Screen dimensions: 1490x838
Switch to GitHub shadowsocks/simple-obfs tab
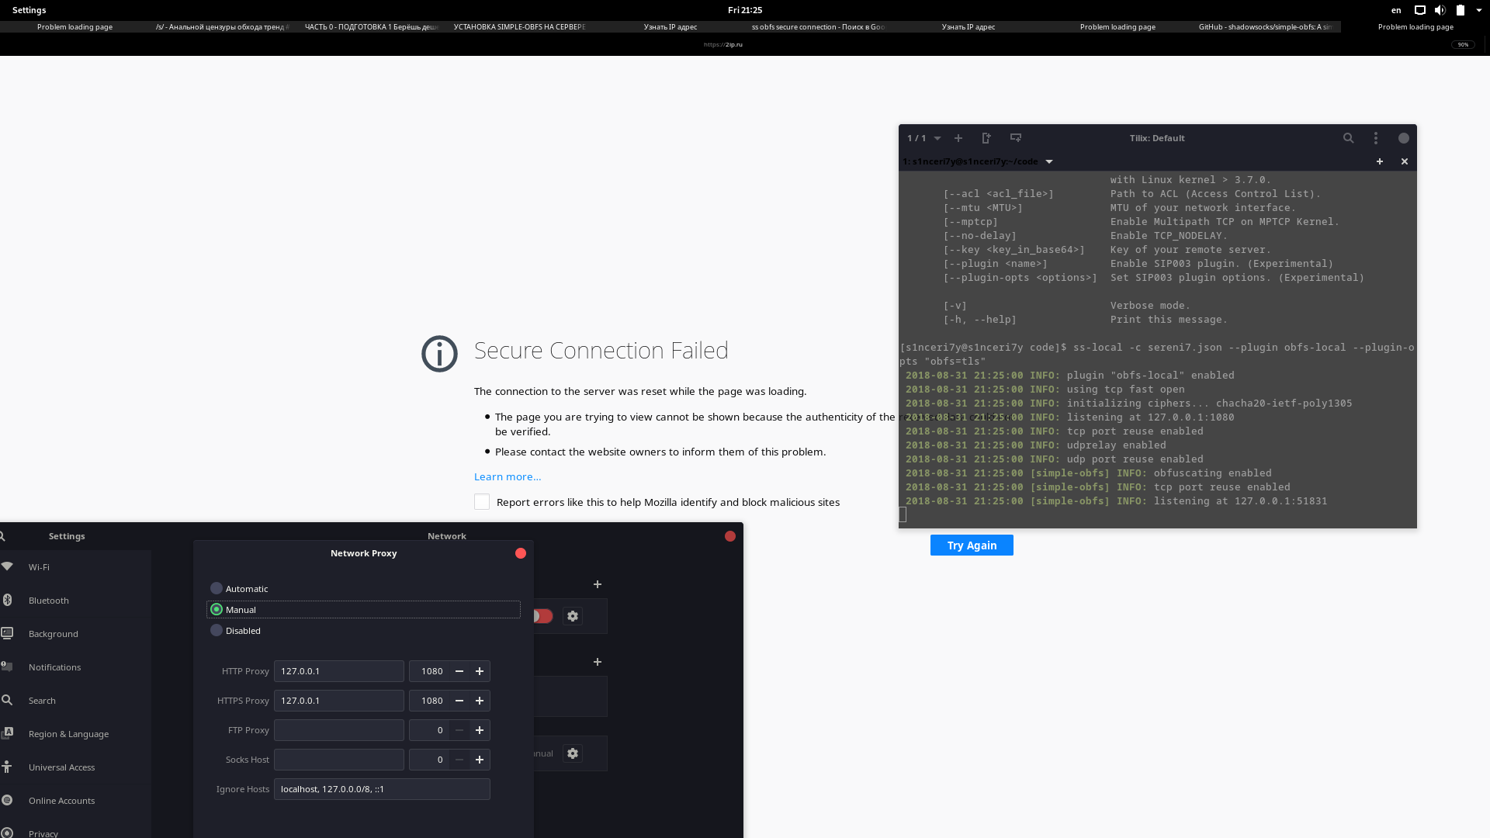1265,27
